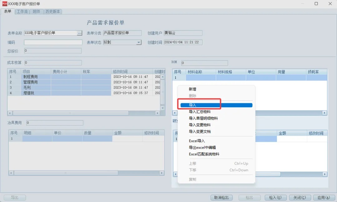
Task: Choose 导入汇总物料 from the context menu
Action: (217, 112)
